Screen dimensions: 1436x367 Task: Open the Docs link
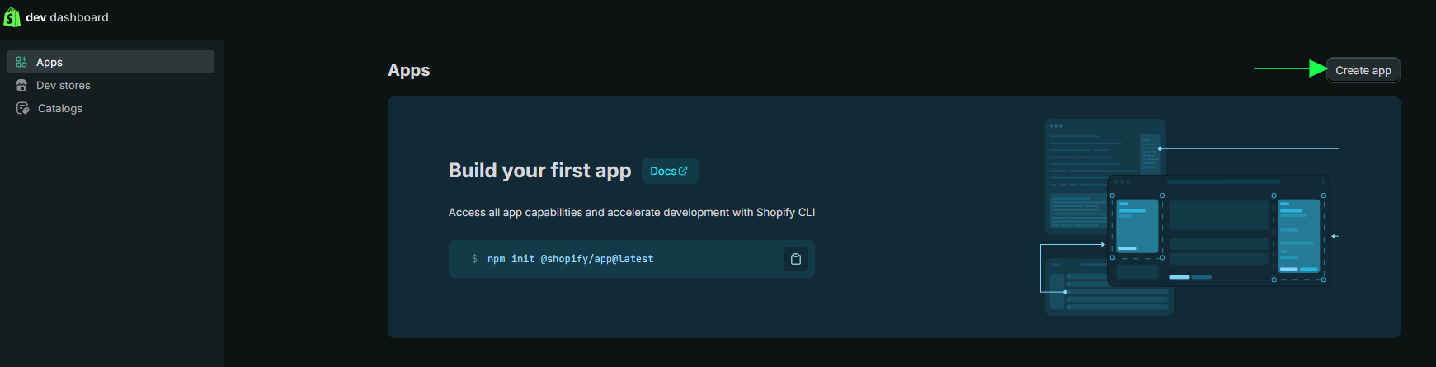[670, 171]
